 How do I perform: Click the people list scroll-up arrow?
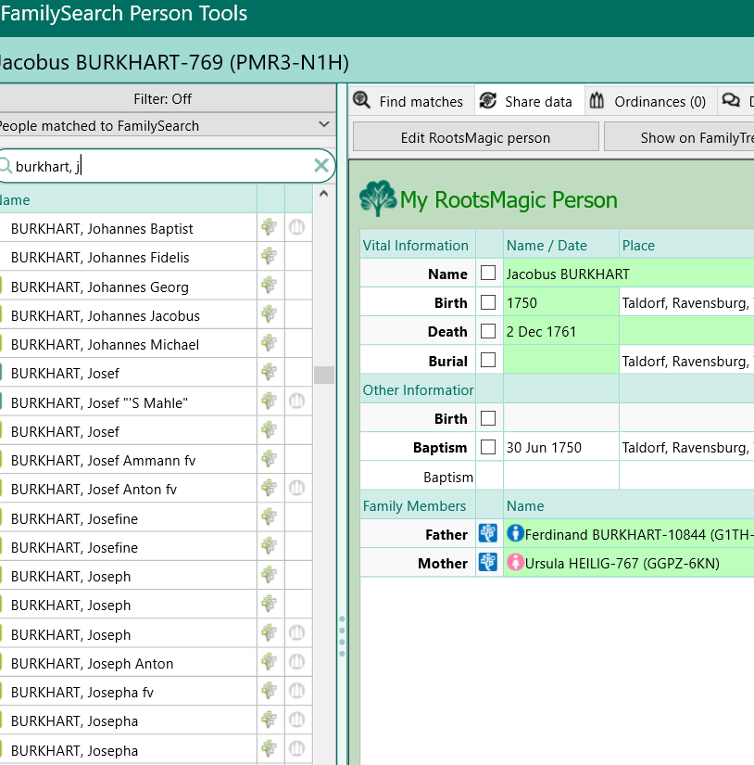pos(323,194)
